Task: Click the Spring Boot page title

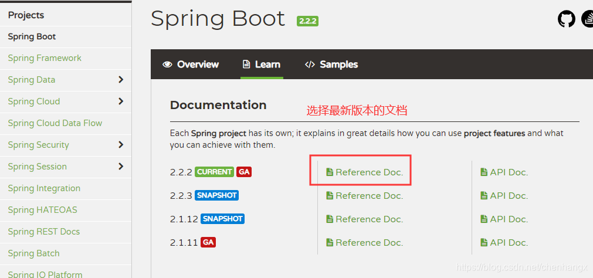Action: tap(218, 19)
